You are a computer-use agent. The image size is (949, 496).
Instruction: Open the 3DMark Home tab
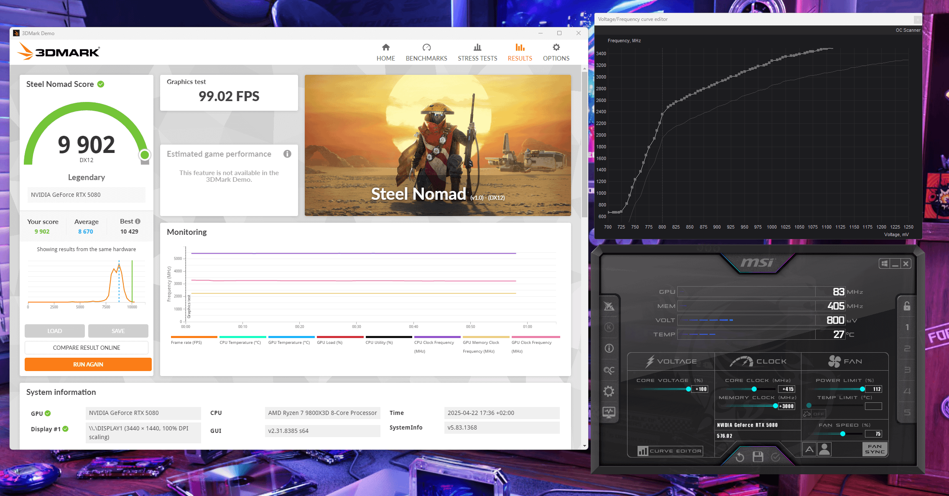385,53
